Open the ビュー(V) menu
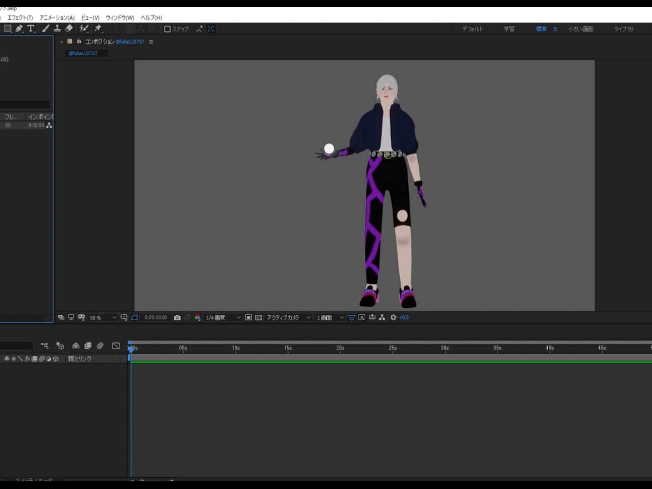 tap(90, 18)
